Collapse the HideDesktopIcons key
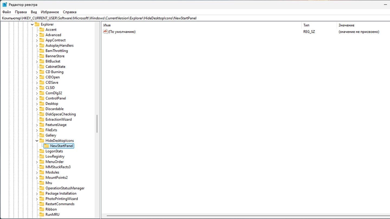The width and height of the screenshot is (390, 219). 37,141
